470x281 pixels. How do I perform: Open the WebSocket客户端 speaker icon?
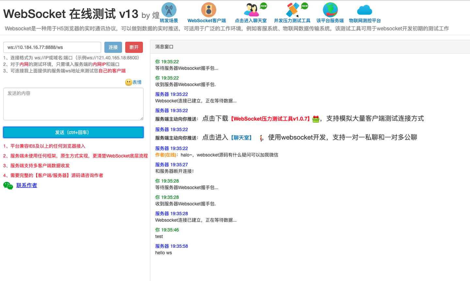pos(209,9)
